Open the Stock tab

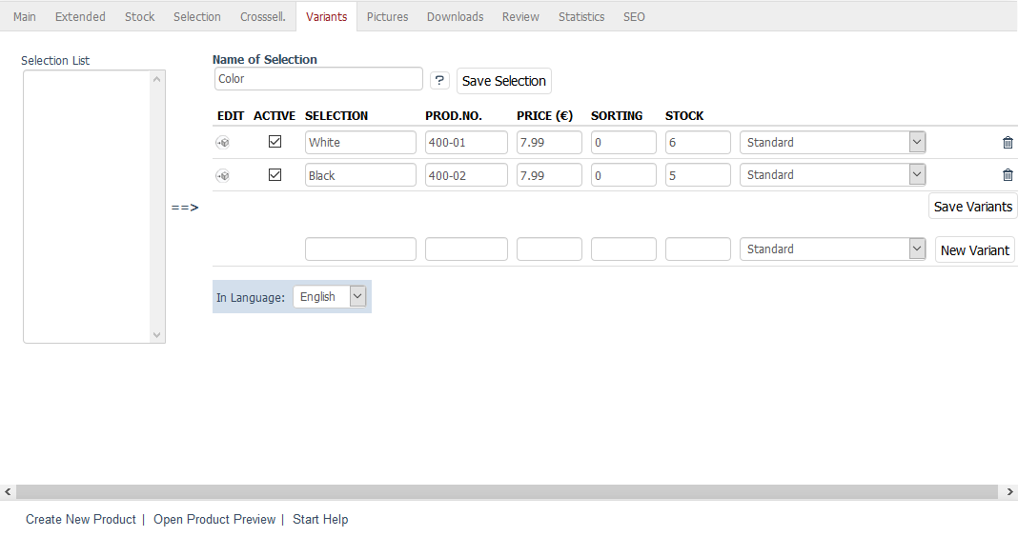pos(139,17)
